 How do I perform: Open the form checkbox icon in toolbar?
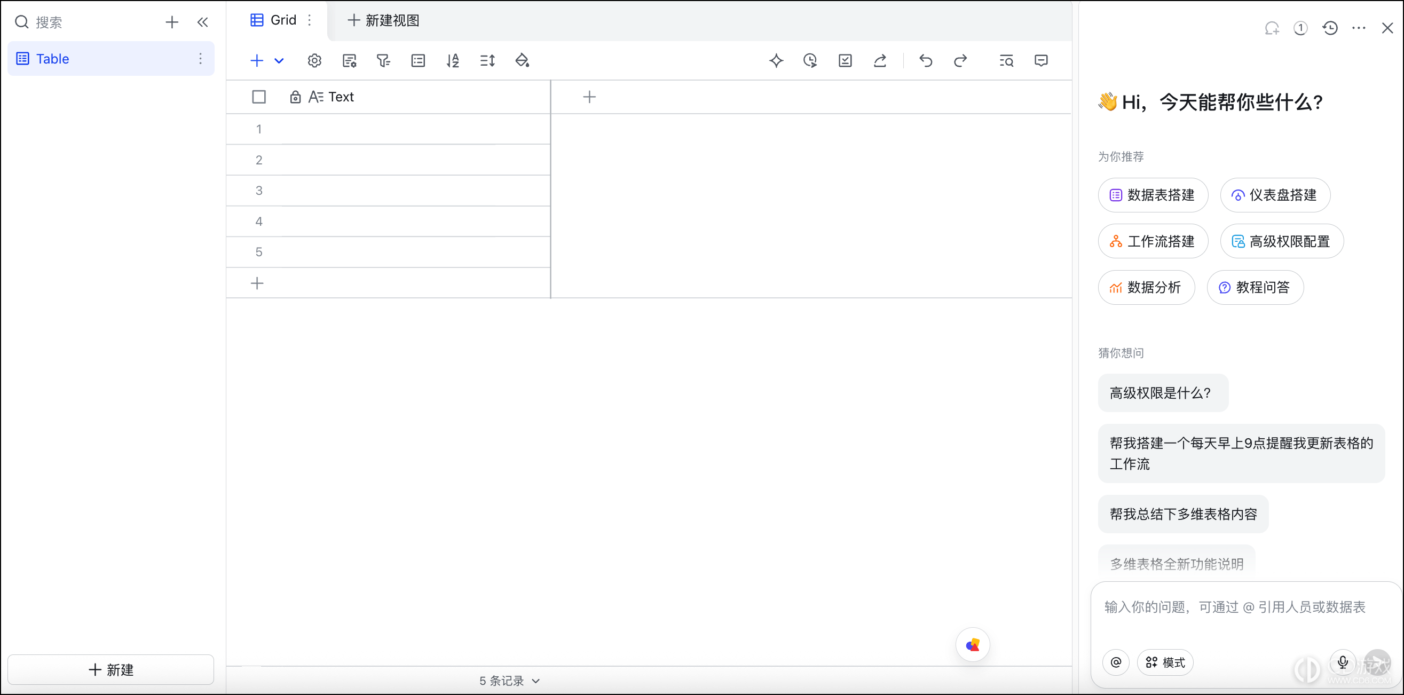click(846, 60)
